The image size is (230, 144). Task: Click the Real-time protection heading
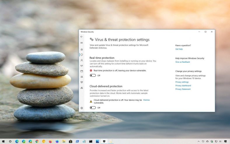tap(102, 58)
